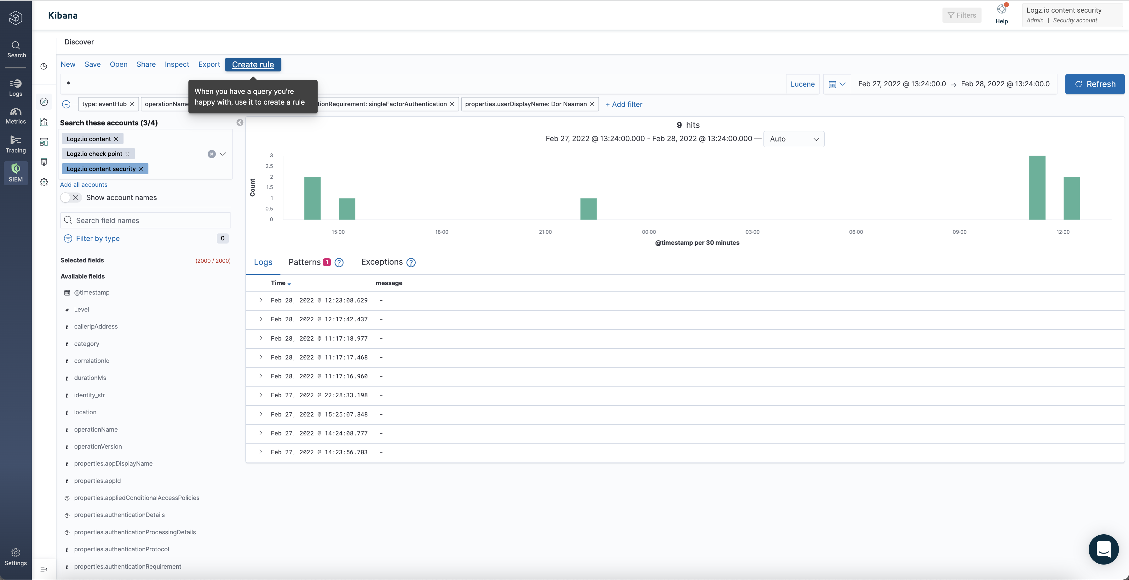This screenshot has height=580, width=1129.
Task: Switch to the Exceptions tab
Action: [x=382, y=262]
